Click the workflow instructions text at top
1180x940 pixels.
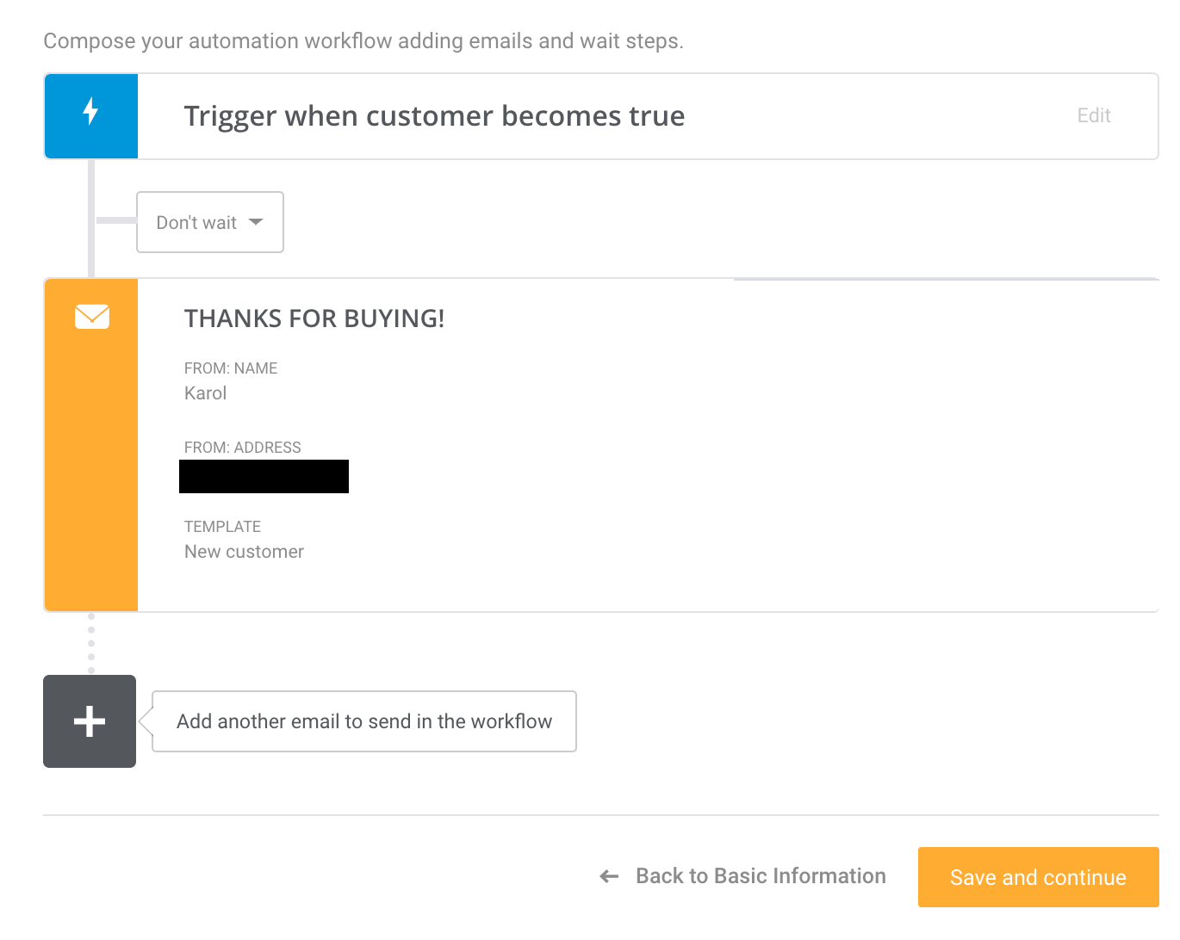click(x=364, y=40)
